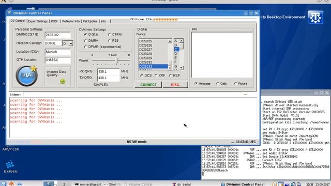Click the green CONNECT button
Image resolution: width=331 pixels, height=186 pixels.
click(148, 85)
